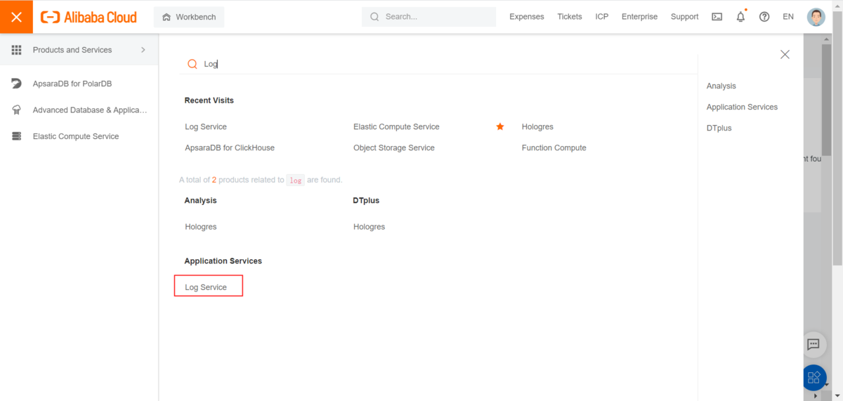
Task: Open the user avatar menu
Action: [x=816, y=17]
